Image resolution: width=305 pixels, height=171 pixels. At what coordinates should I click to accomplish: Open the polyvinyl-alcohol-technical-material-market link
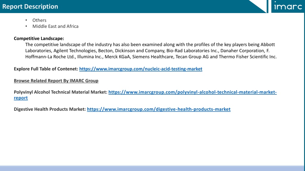pos(192,92)
